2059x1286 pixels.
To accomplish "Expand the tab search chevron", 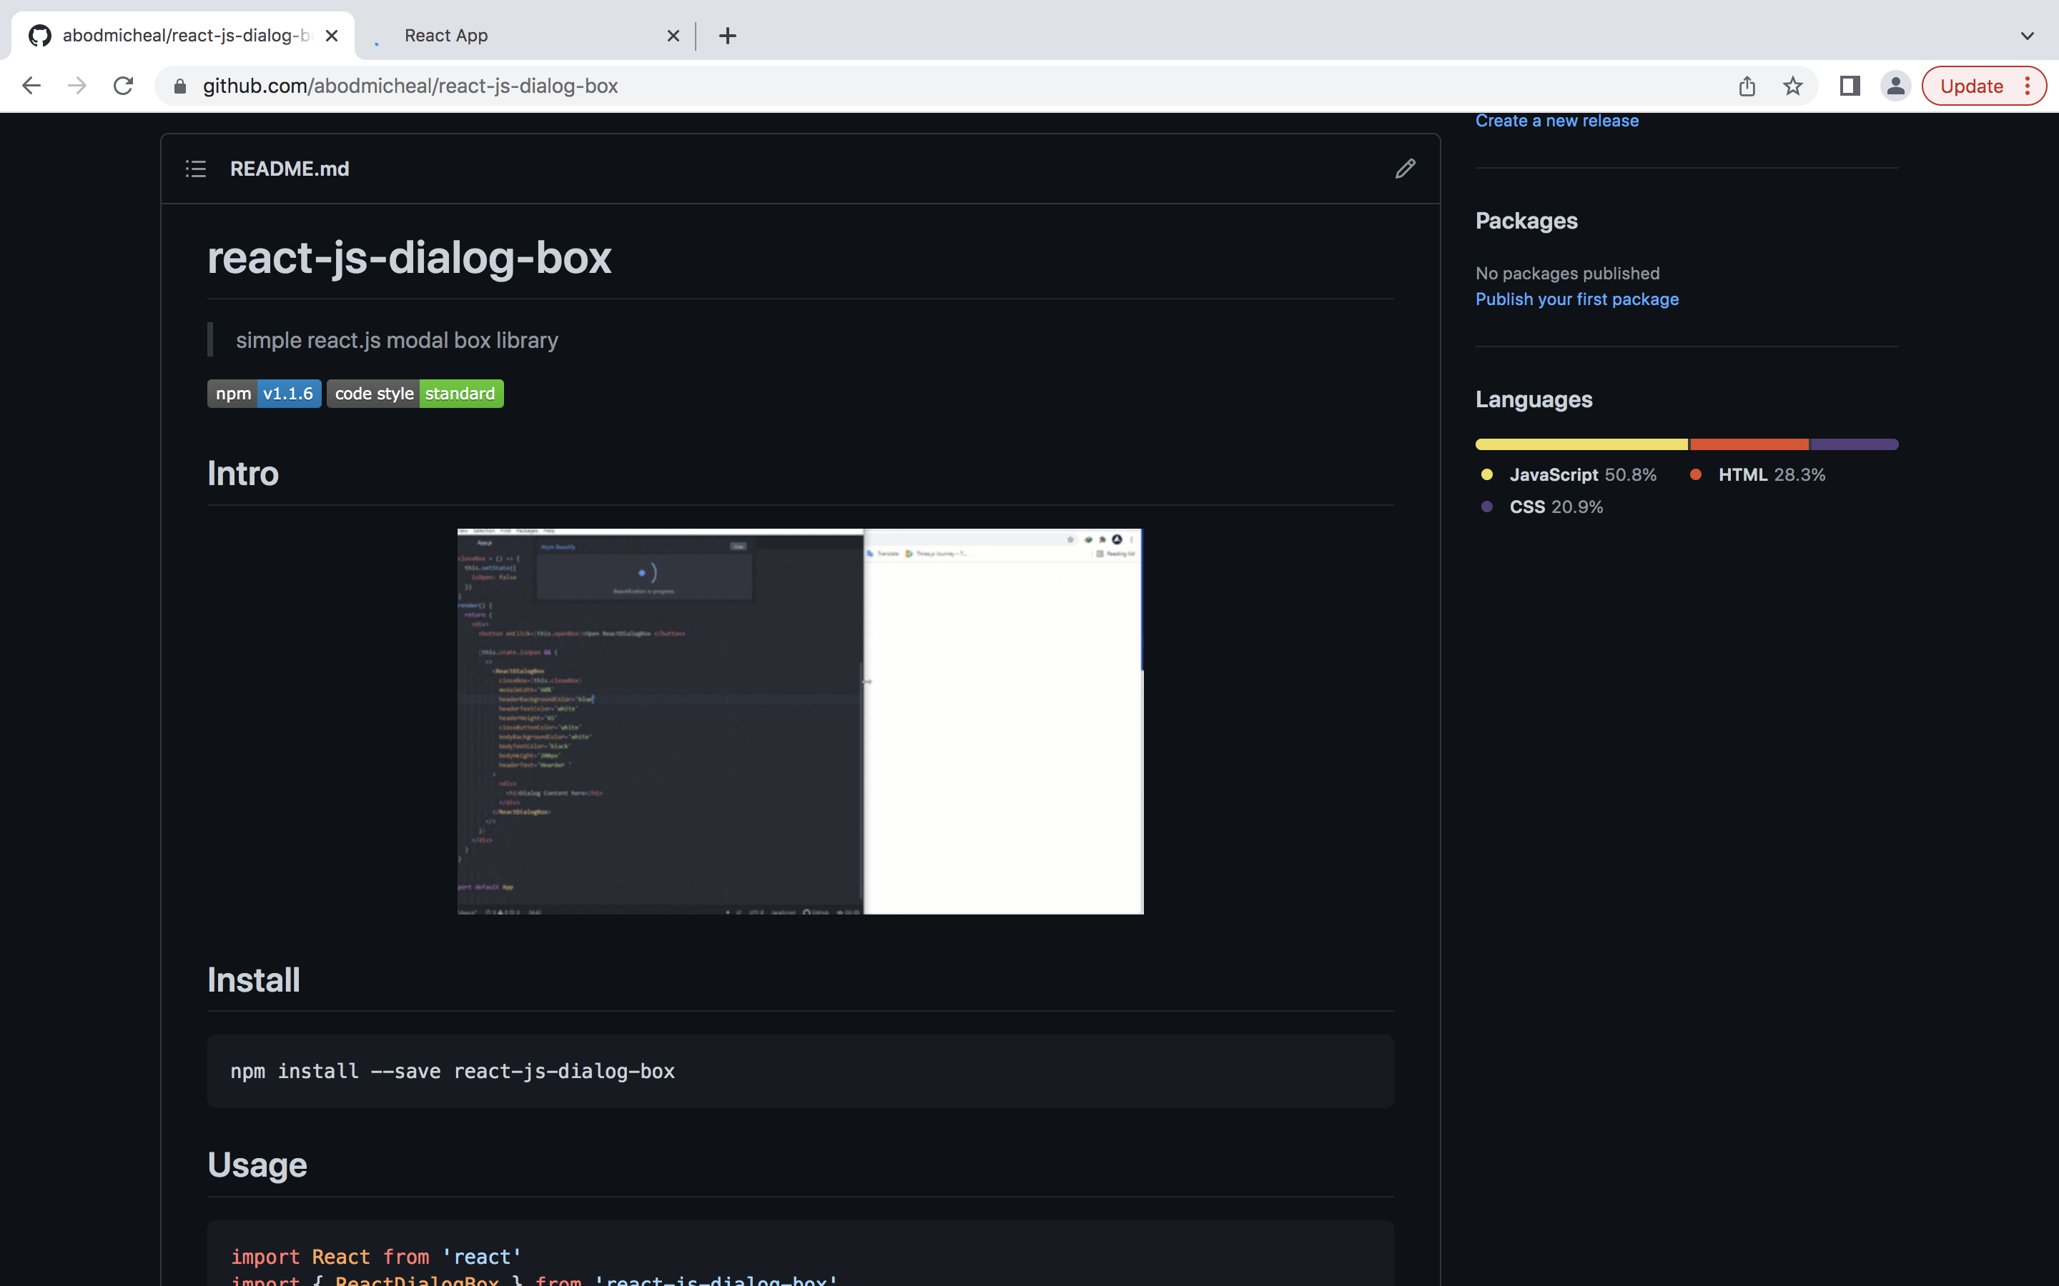I will click(x=2028, y=36).
